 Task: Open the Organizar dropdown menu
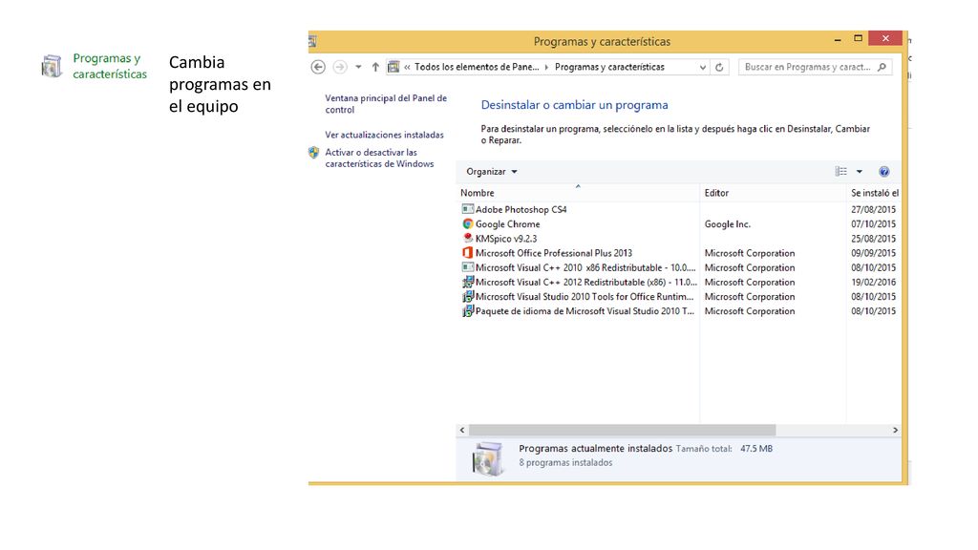click(492, 172)
